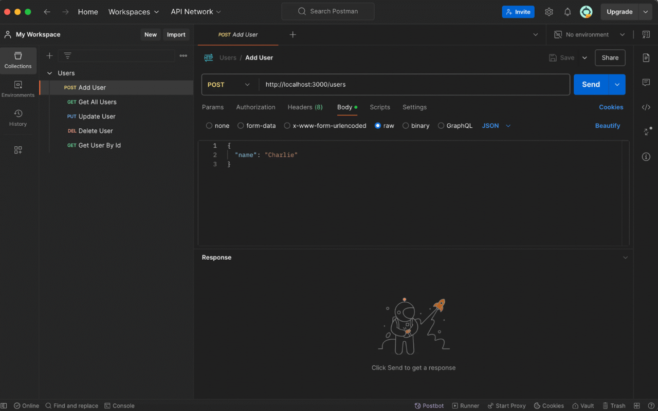Switch to the Params tab
This screenshot has width=658, height=411.
213,107
